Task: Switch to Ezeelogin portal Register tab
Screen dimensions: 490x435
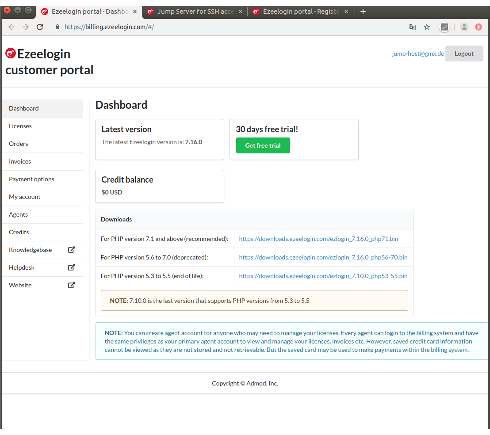Action: (301, 11)
